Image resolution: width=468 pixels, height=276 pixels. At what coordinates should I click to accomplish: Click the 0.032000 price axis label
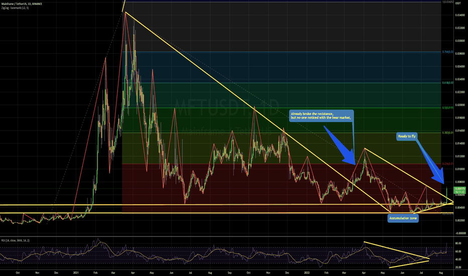click(460, 28)
